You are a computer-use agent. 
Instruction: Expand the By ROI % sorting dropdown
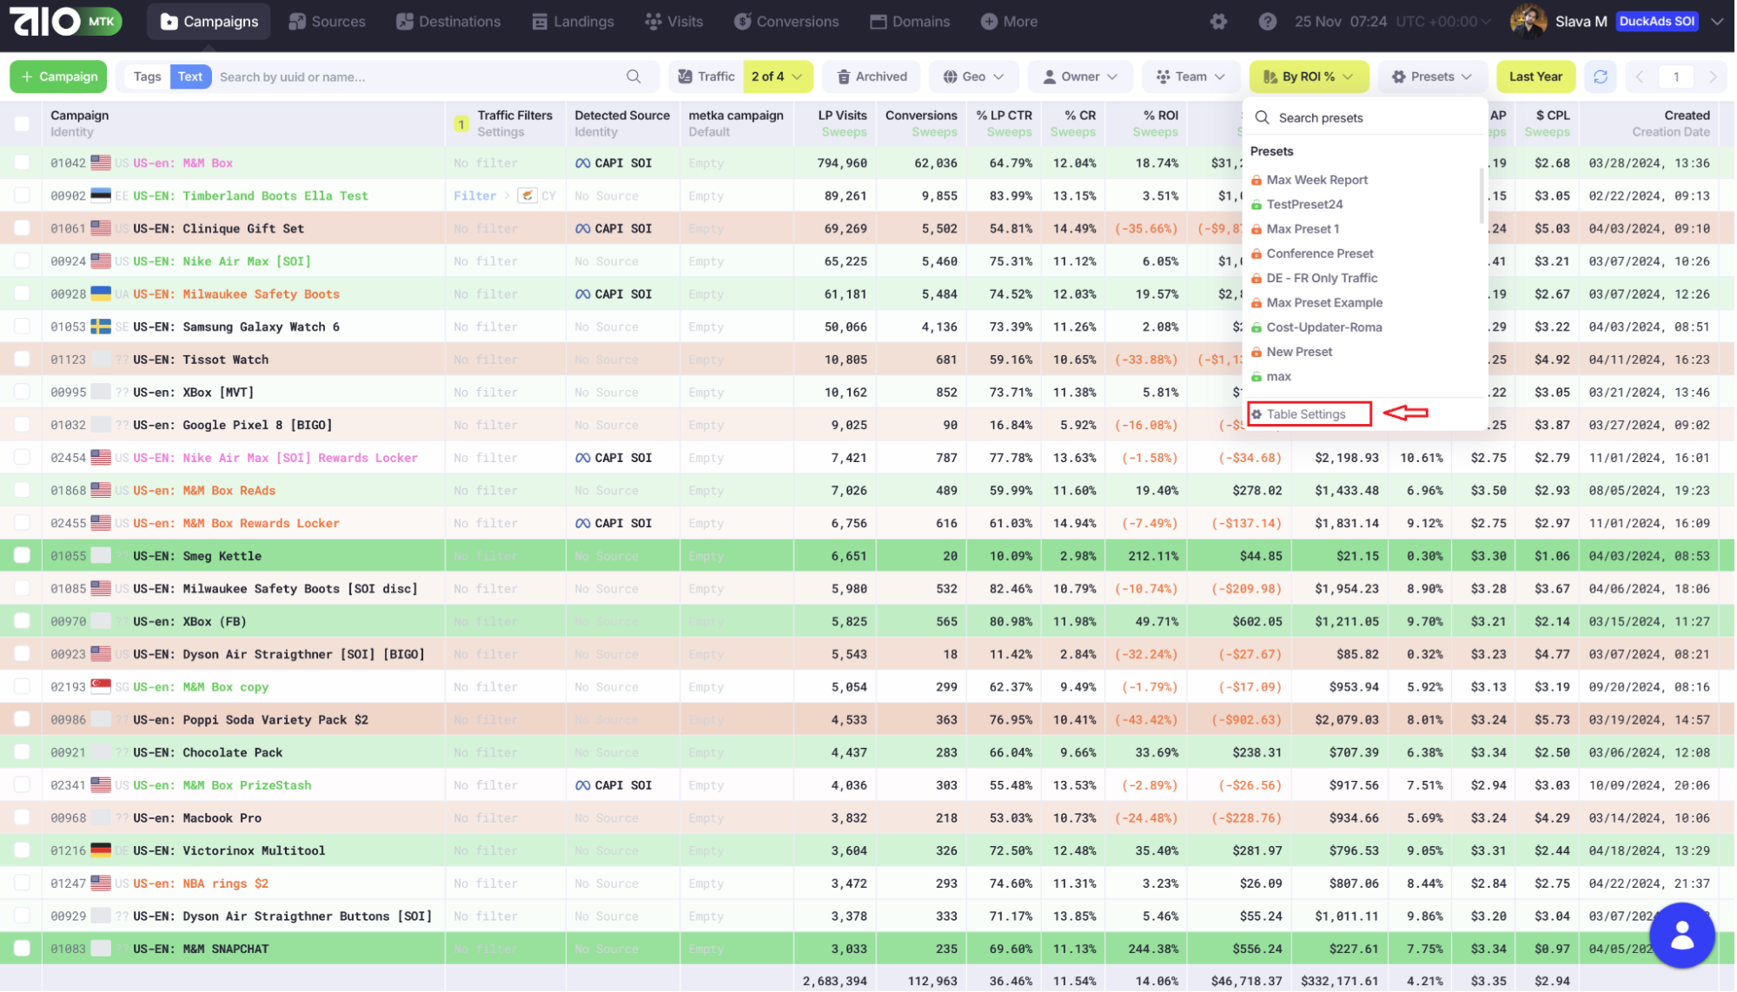click(1308, 76)
